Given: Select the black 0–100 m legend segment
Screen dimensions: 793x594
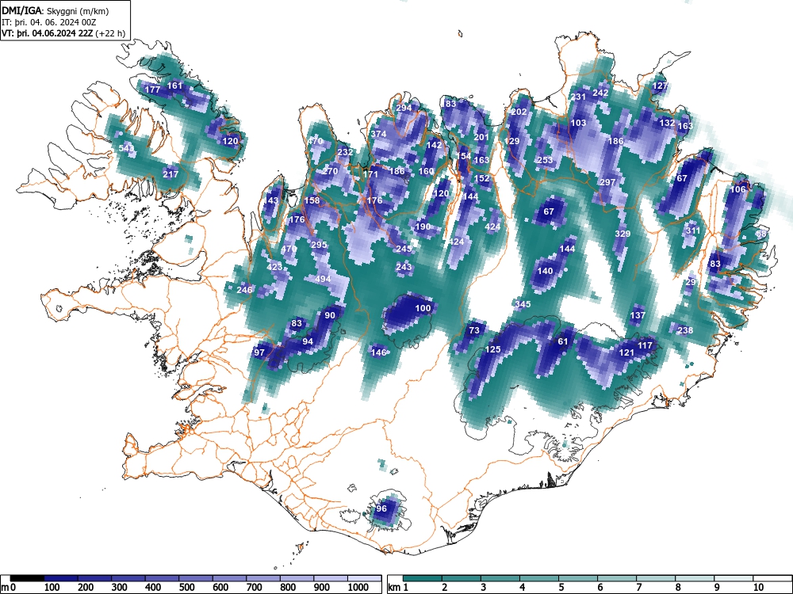Looking at the screenshot, I should pos(27,578).
